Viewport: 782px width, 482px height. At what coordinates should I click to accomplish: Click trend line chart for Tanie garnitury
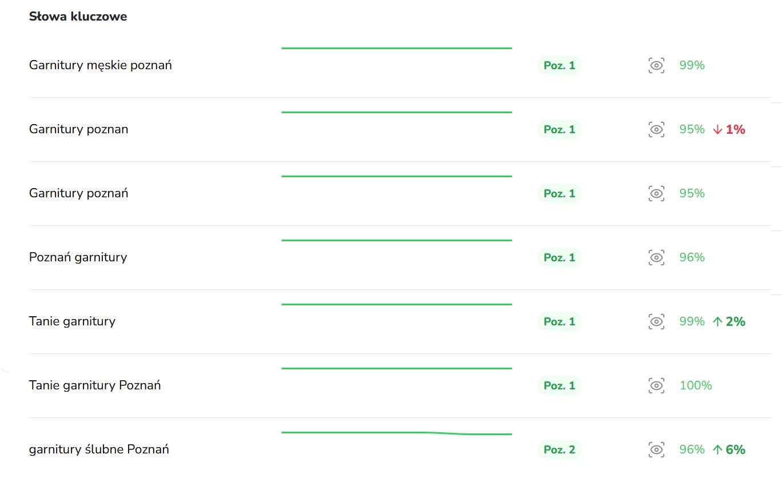pos(397,305)
